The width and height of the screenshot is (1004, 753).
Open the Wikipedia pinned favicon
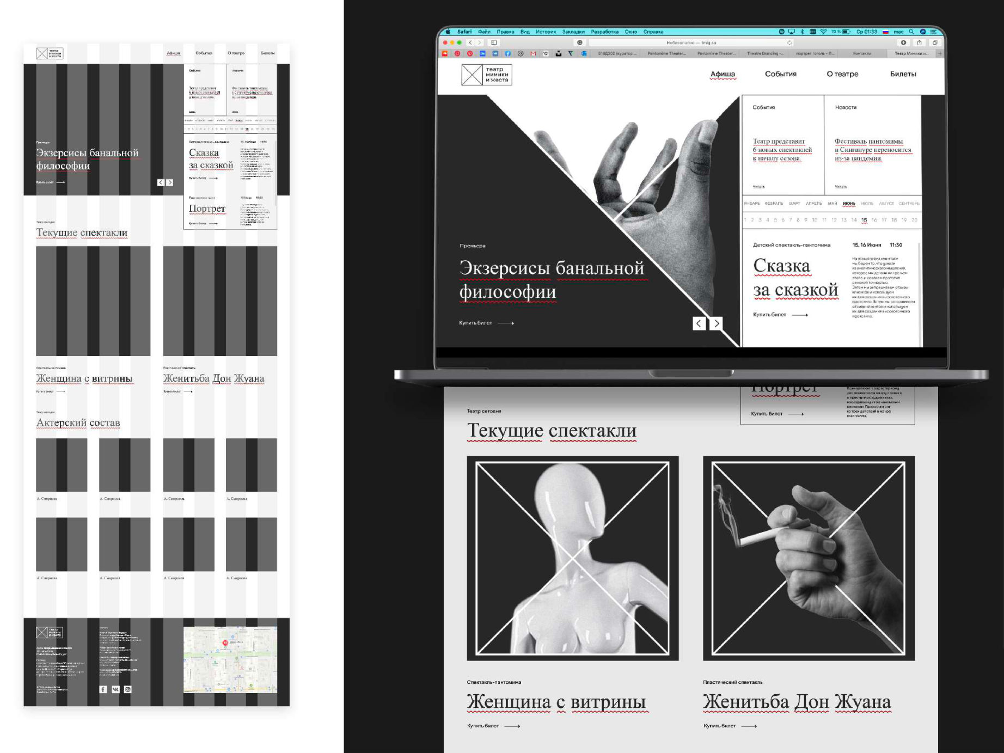click(546, 53)
